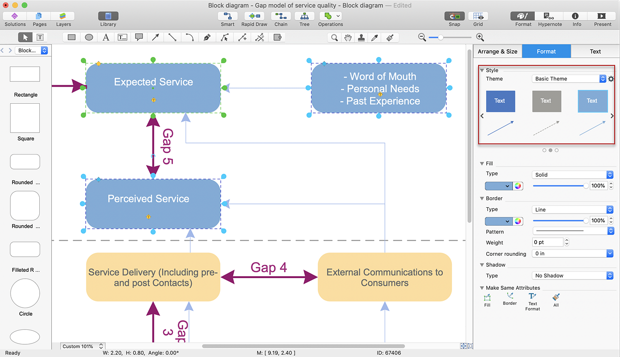
Task: Switch to the Text tab
Action: (x=595, y=51)
